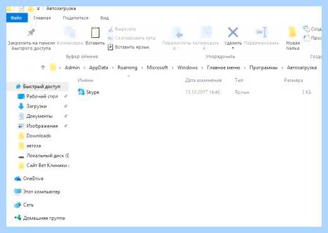Click the Этот компьютер monitor icon
Viewport: 328px width, 233px height.
(x=18, y=191)
